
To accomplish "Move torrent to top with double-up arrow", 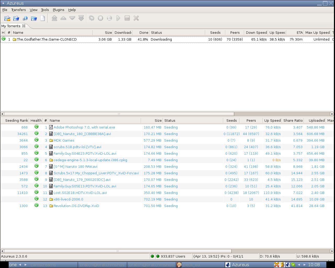I will tap(54, 18).
